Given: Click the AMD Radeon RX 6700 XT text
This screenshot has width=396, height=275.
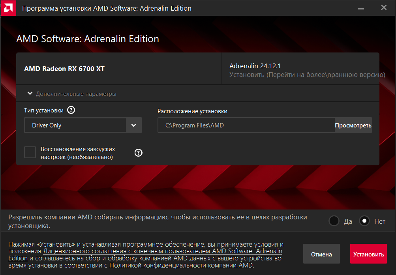Looking at the screenshot, I should tap(64, 69).
